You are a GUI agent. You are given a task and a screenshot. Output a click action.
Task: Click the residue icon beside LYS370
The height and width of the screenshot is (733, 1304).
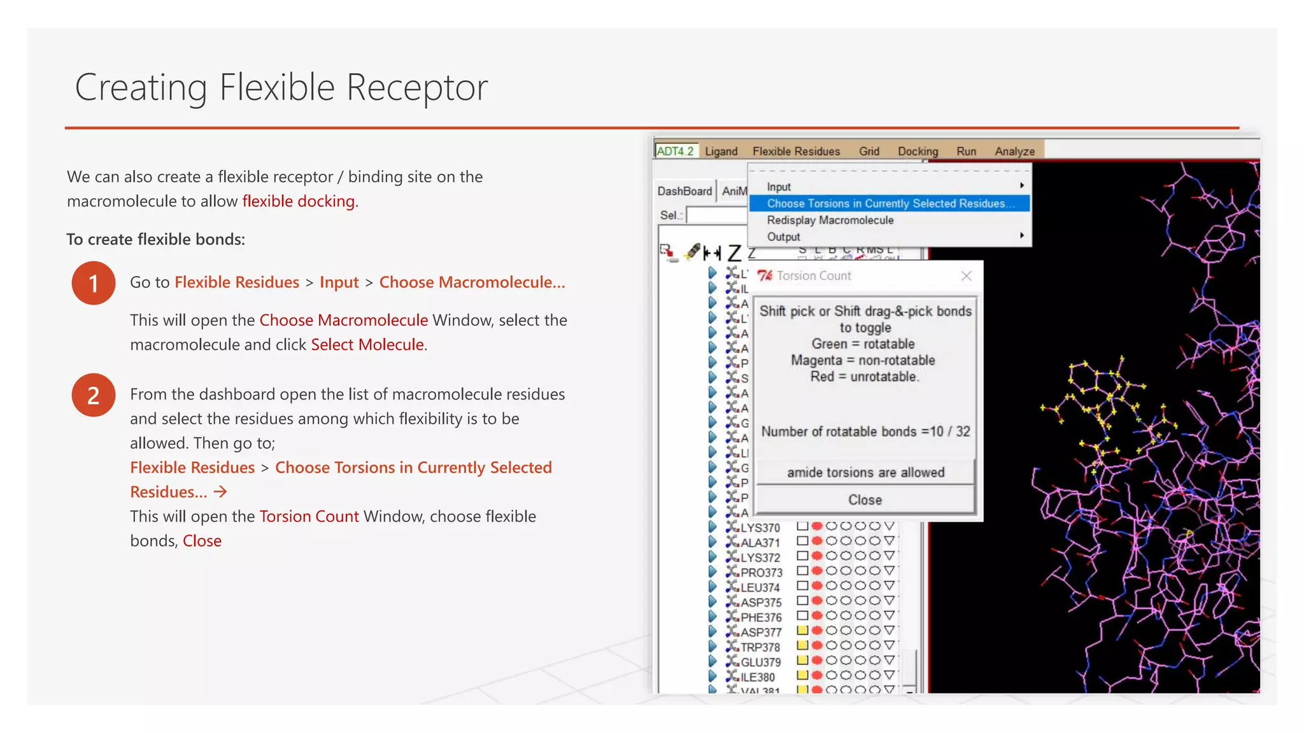[732, 527]
